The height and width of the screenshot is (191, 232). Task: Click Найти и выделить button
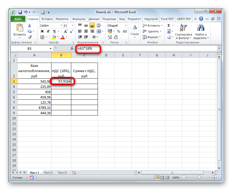pos(201,32)
